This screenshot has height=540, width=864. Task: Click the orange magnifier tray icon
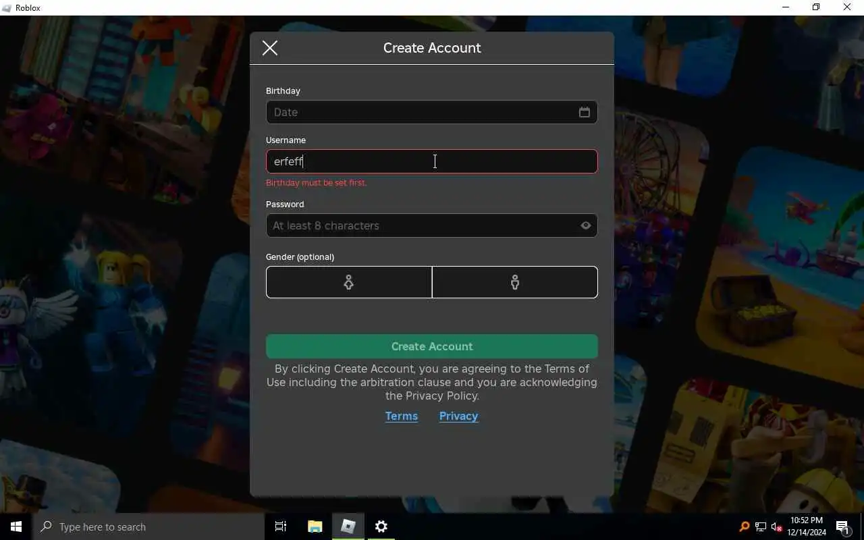point(745,526)
